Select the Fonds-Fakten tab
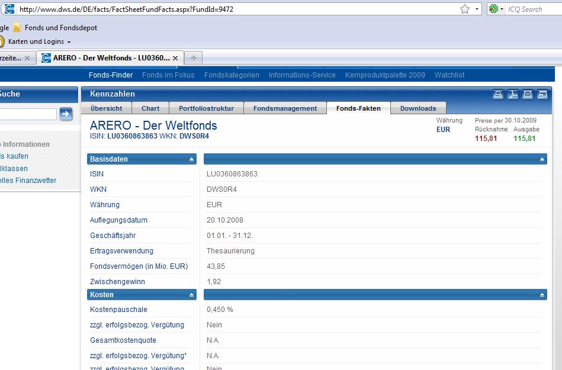Screen dimensions: 562x370 tap(358, 108)
